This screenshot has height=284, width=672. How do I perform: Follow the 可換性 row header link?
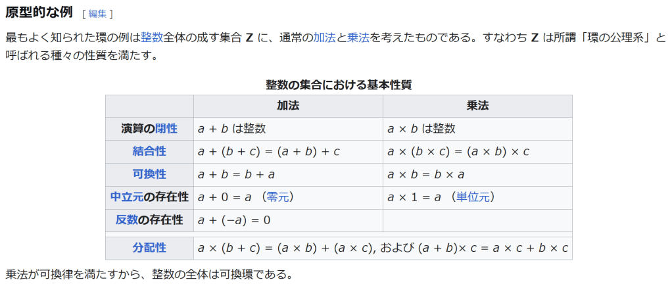point(149,174)
